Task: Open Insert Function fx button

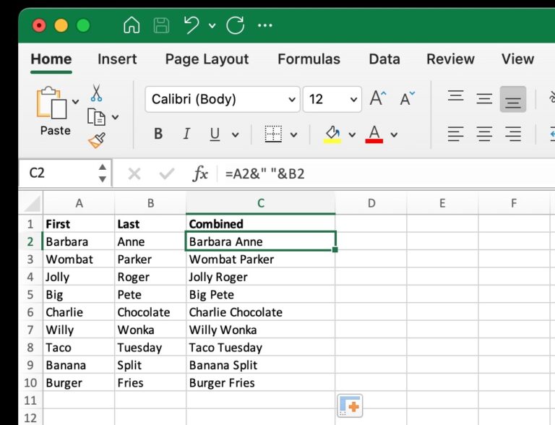Action: click(x=200, y=173)
